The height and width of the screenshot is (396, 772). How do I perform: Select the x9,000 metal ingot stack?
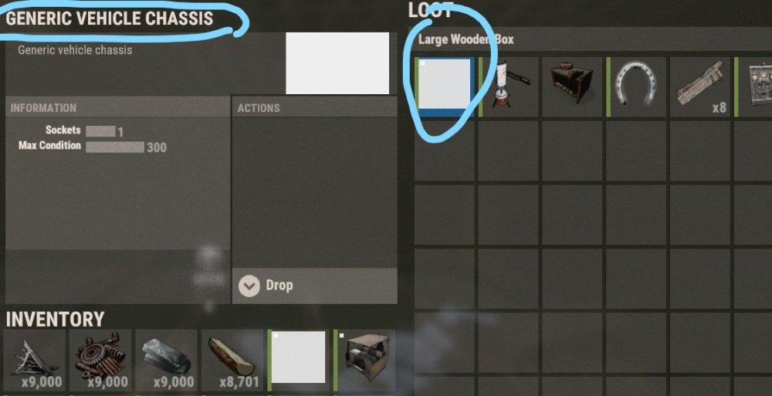tap(167, 360)
